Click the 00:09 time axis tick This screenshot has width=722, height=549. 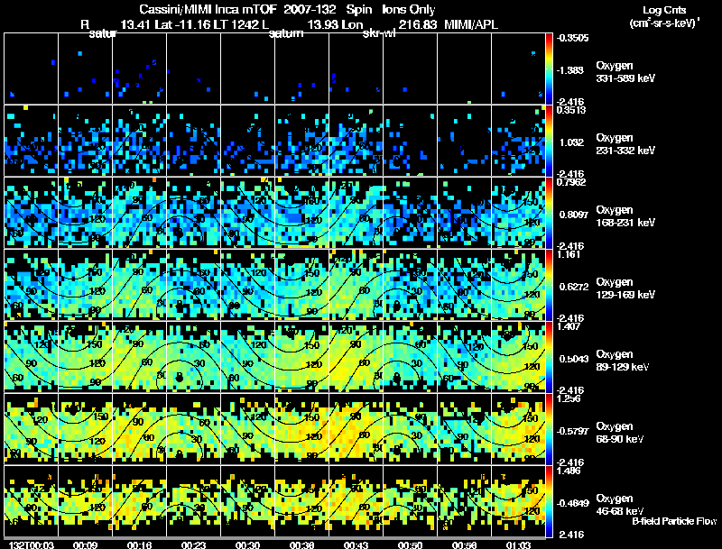(x=86, y=544)
